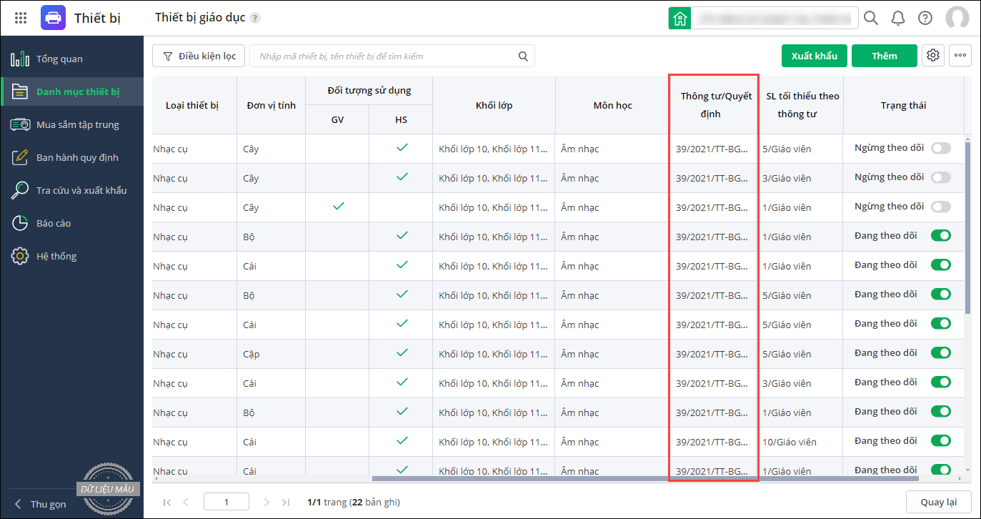Open the help question mark icon
Image resolution: width=981 pixels, height=519 pixels.
[x=925, y=18]
